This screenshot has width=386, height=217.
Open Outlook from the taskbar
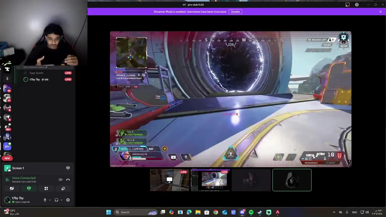click(x=225, y=212)
